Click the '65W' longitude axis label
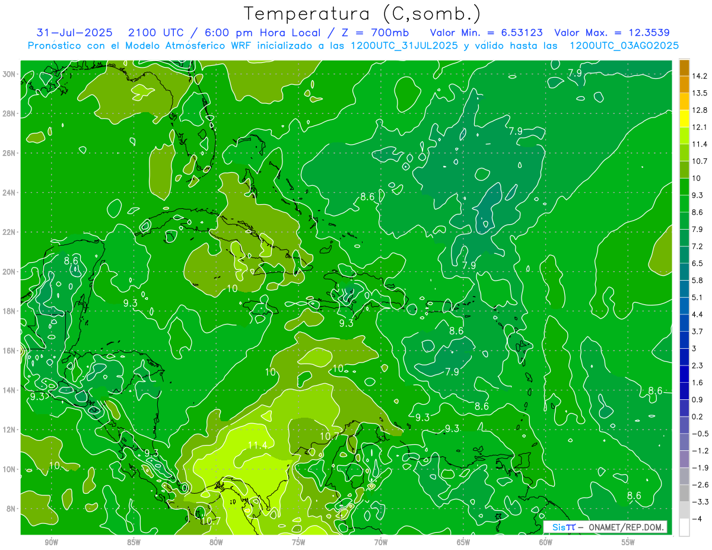The height and width of the screenshot is (550, 712). (463, 542)
